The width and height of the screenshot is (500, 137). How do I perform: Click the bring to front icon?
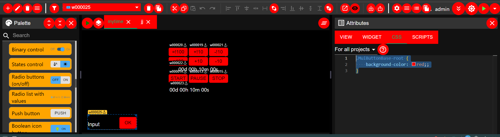click(x=274, y=8)
